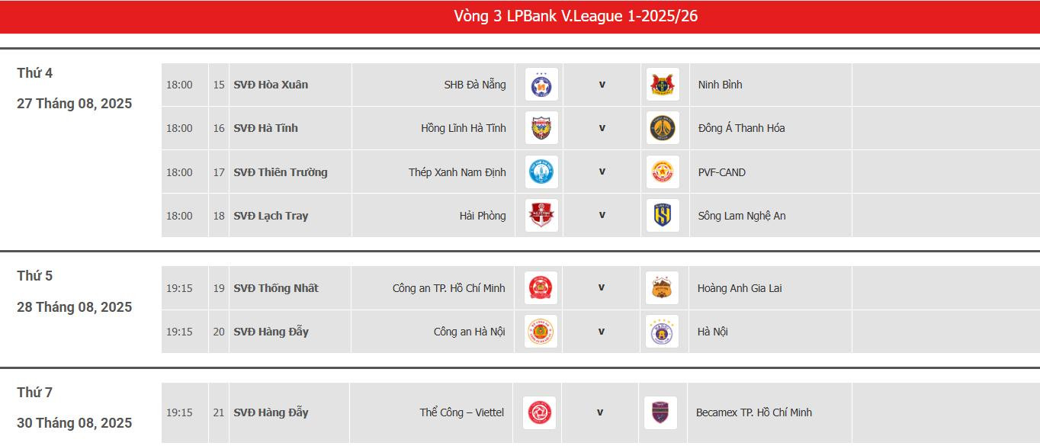Viewport: 1040px width, 446px height.
Task: Click the Vòng 3 LPBank V.League header
Action: (576, 16)
